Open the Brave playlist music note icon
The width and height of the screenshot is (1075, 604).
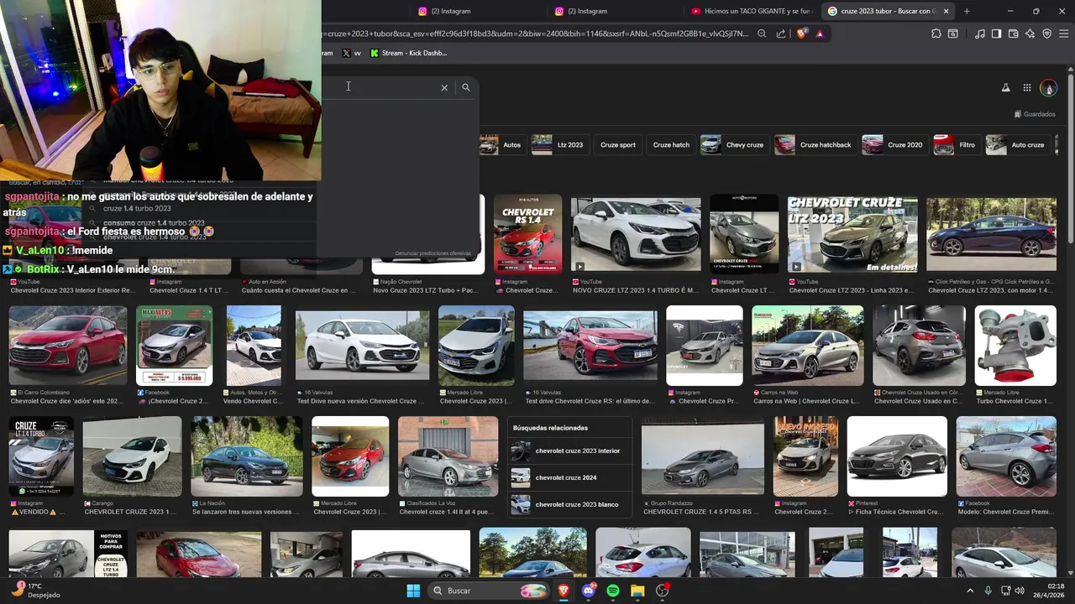[980, 34]
